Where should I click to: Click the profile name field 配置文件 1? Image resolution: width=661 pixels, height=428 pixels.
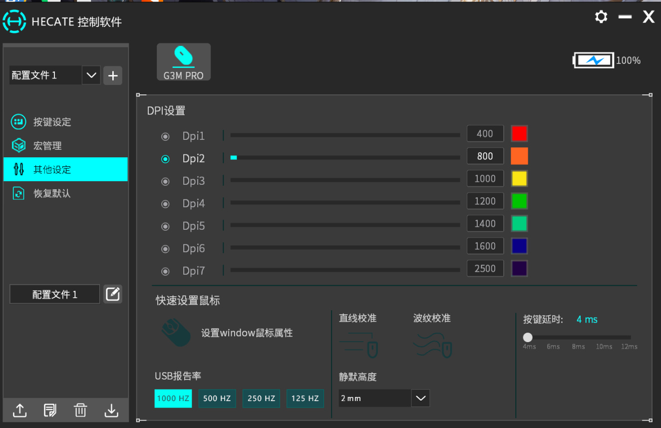pos(55,295)
